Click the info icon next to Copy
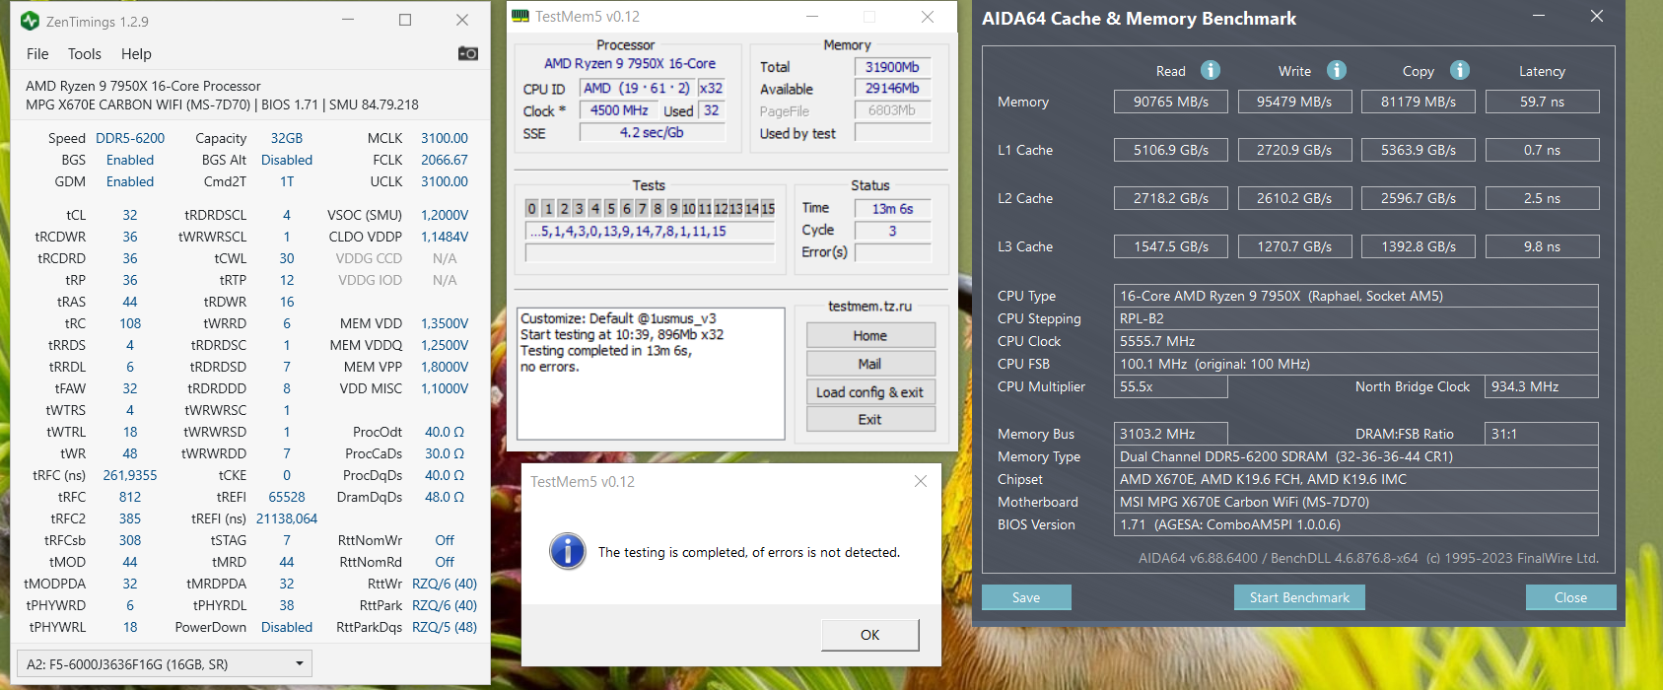 (1460, 70)
